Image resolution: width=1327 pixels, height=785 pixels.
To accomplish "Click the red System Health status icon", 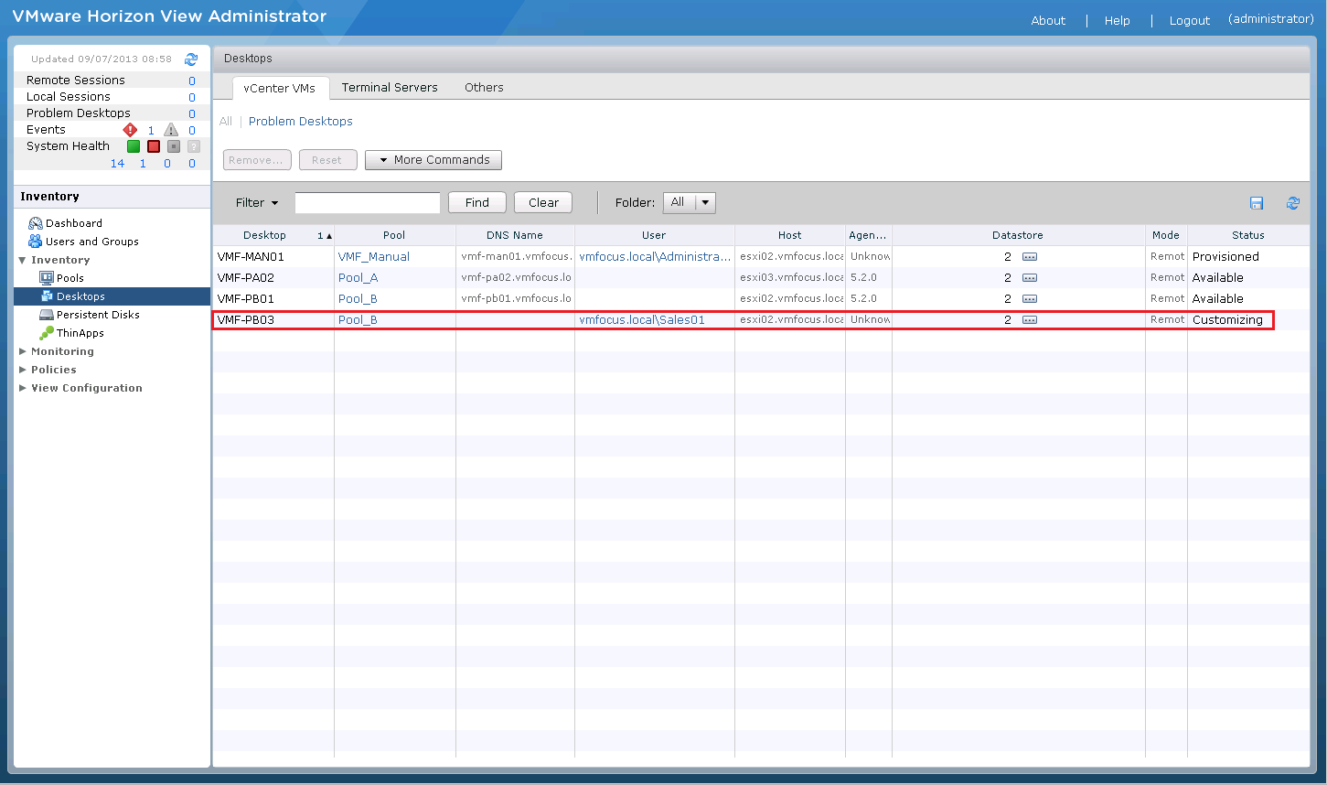I will (x=154, y=146).
